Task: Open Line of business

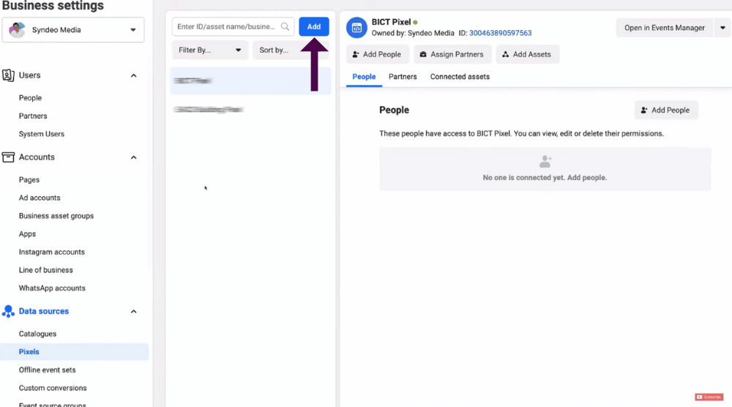Action: (45, 270)
